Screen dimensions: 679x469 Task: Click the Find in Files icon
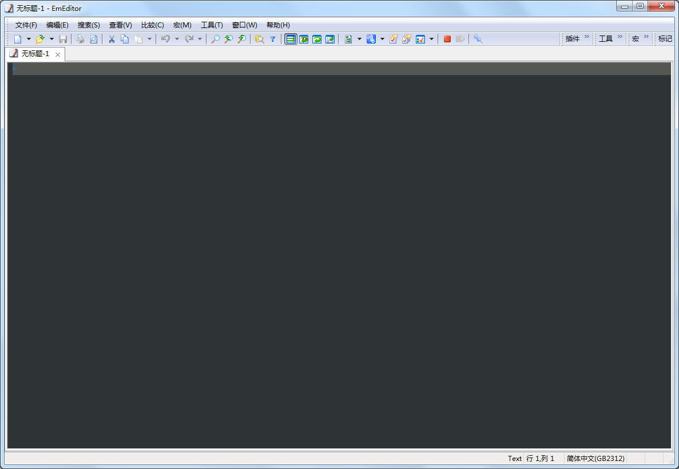(x=259, y=39)
